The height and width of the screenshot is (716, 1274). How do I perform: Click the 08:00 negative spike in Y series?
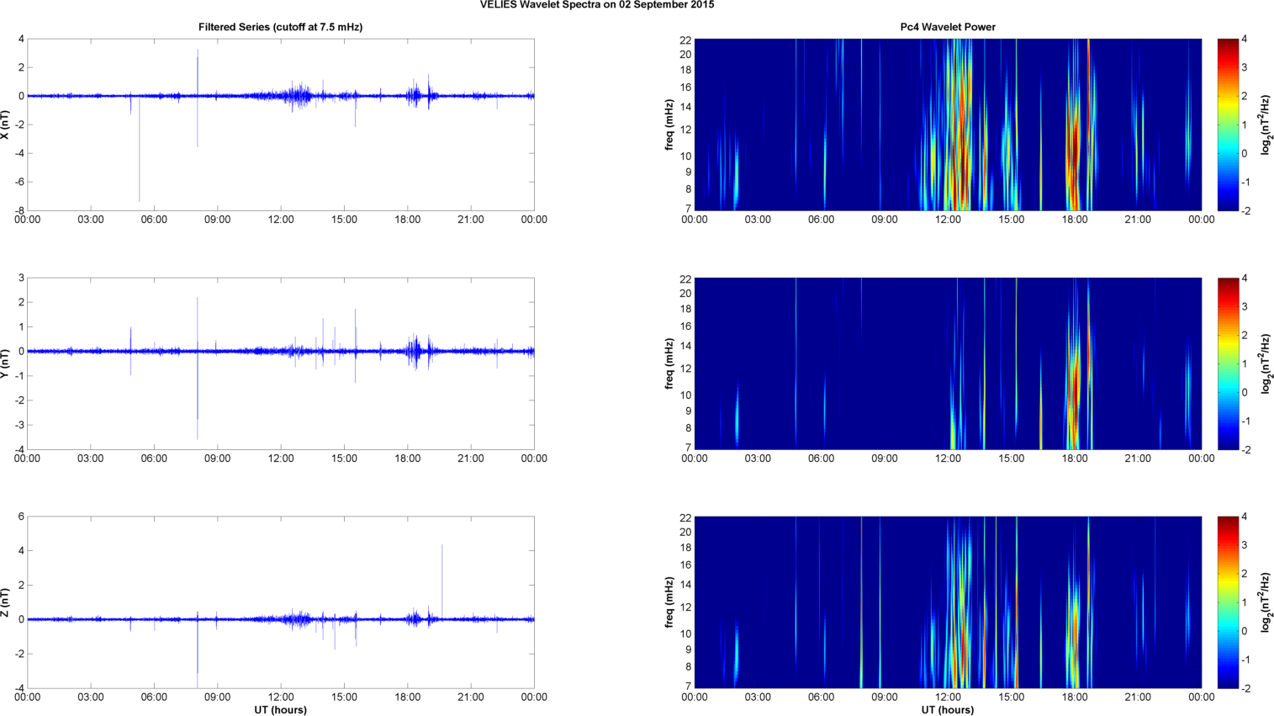pos(198,412)
